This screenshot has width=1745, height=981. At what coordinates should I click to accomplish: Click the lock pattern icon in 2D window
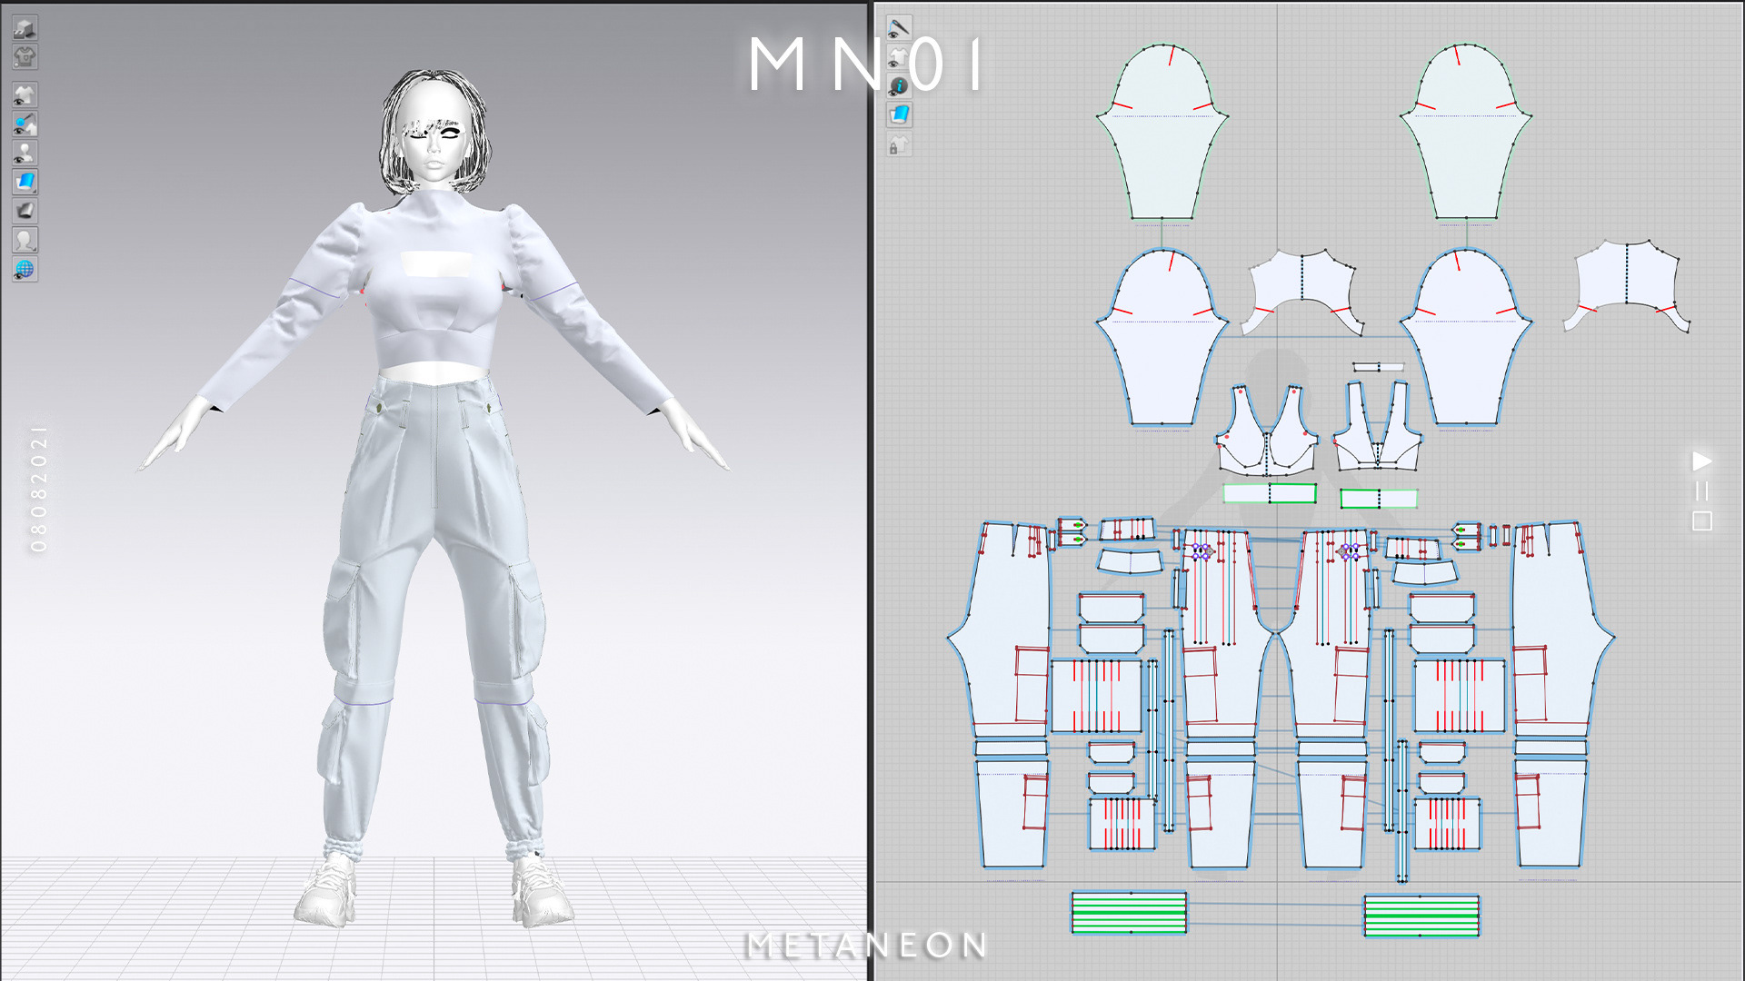pos(898,145)
